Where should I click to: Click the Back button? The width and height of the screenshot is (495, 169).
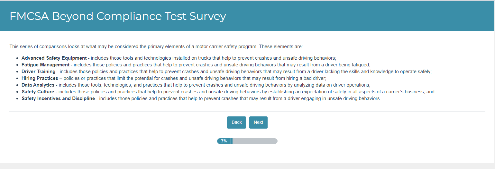tap(236, 123)
